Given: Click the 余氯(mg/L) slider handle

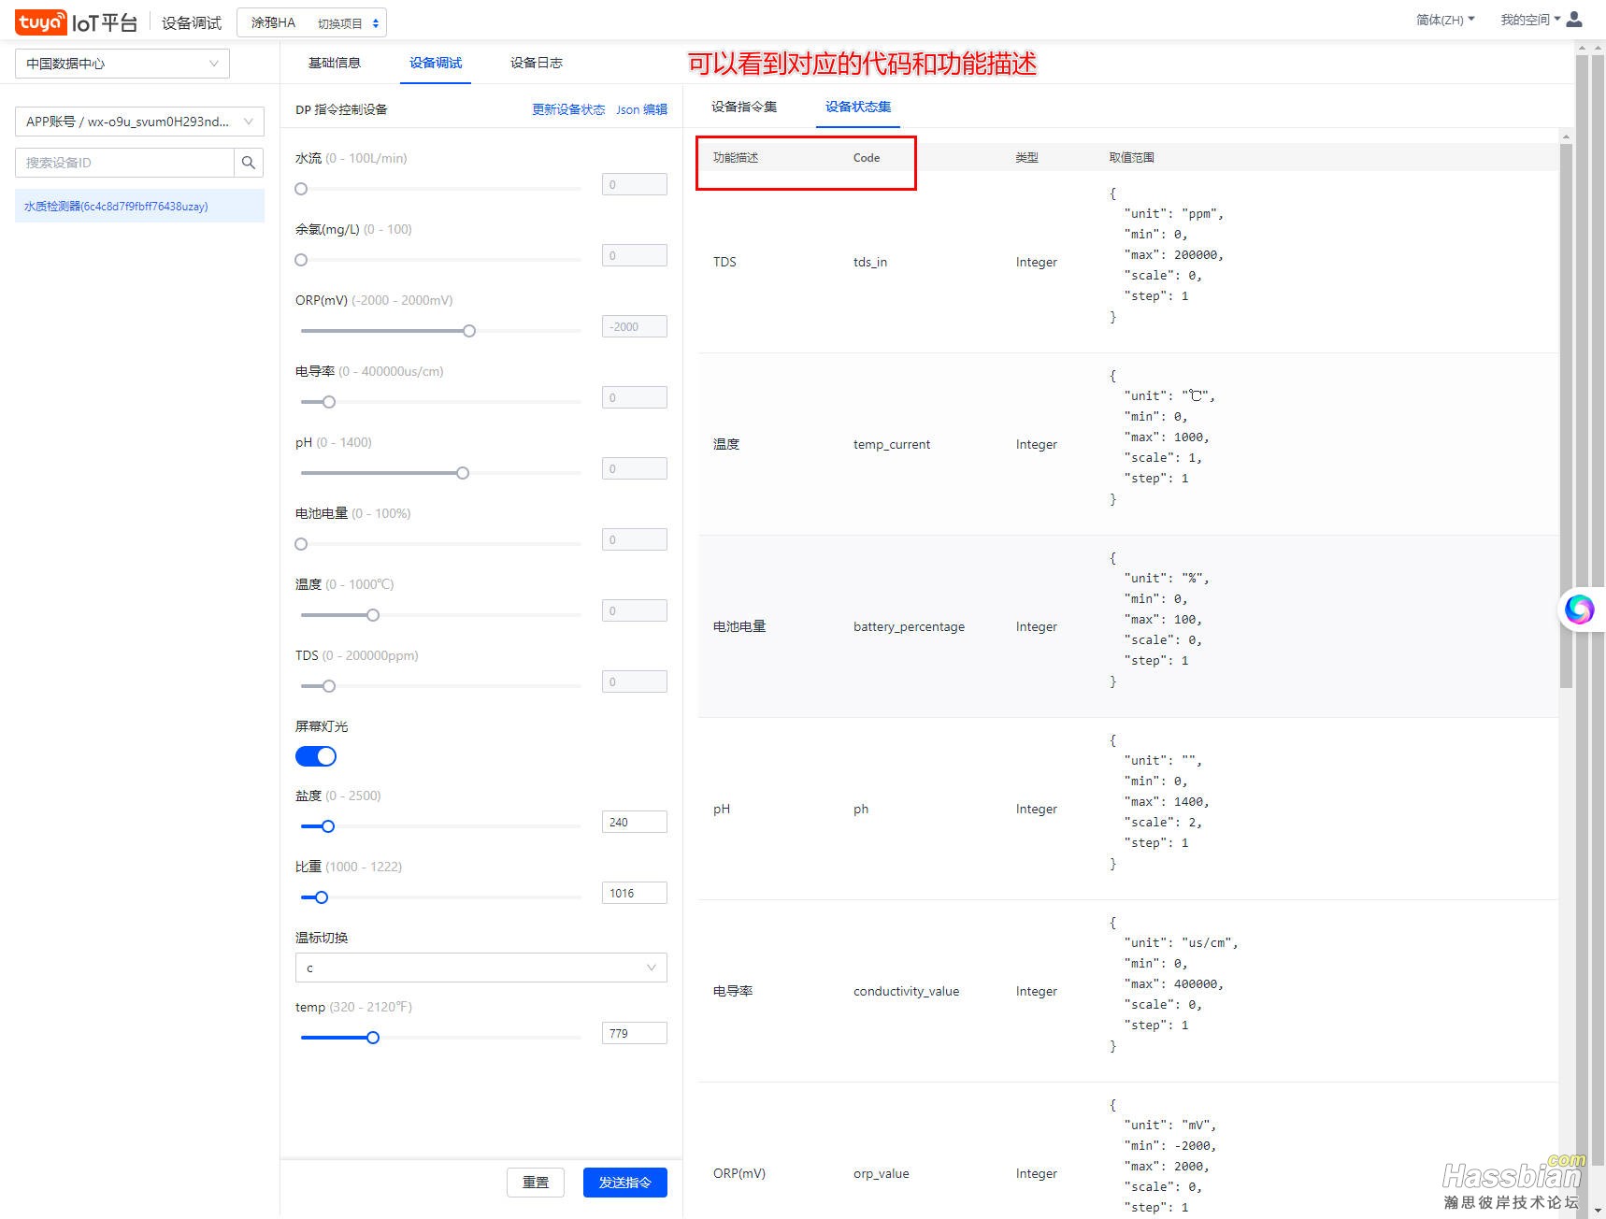Looking at the screenshot, I should click(x=301, y=260).
